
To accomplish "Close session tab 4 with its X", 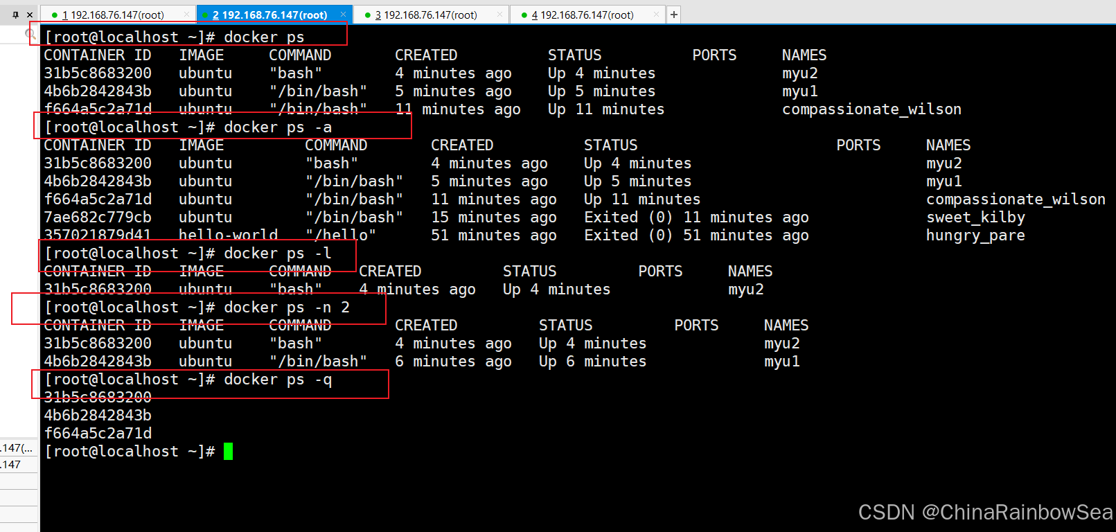I will point(656,15).
